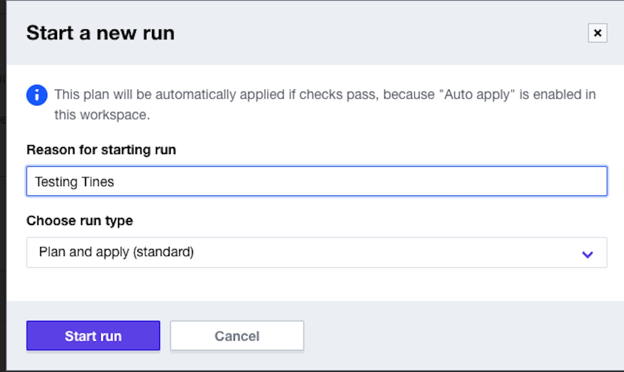Click the "Start a new run" dialog title

pos(100,33)
